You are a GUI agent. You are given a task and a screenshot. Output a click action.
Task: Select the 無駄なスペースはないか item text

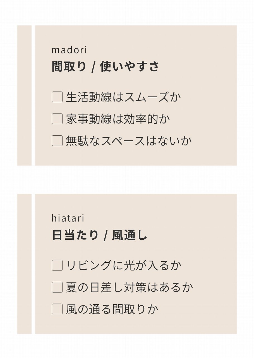(x=129, y=141)
